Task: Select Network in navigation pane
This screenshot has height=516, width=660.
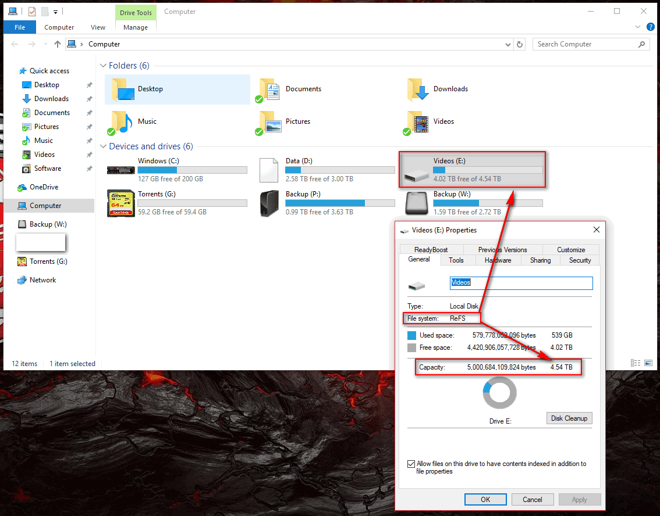Action: 42,280
